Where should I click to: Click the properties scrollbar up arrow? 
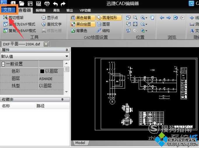[x=67, y=63]
